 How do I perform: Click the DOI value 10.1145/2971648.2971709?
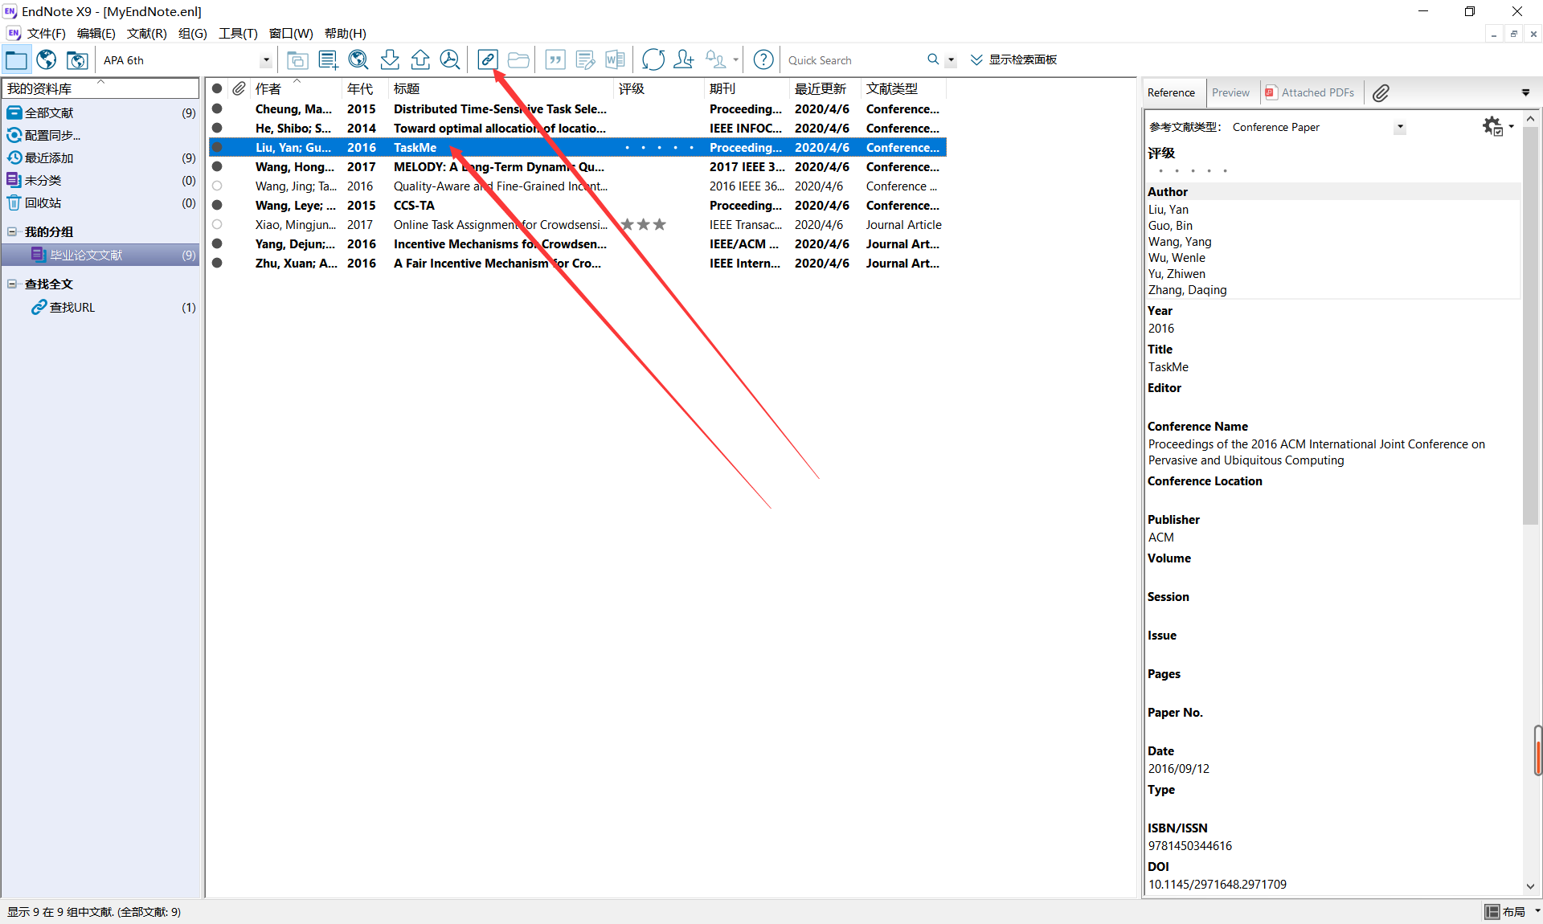click(1217, 884)
